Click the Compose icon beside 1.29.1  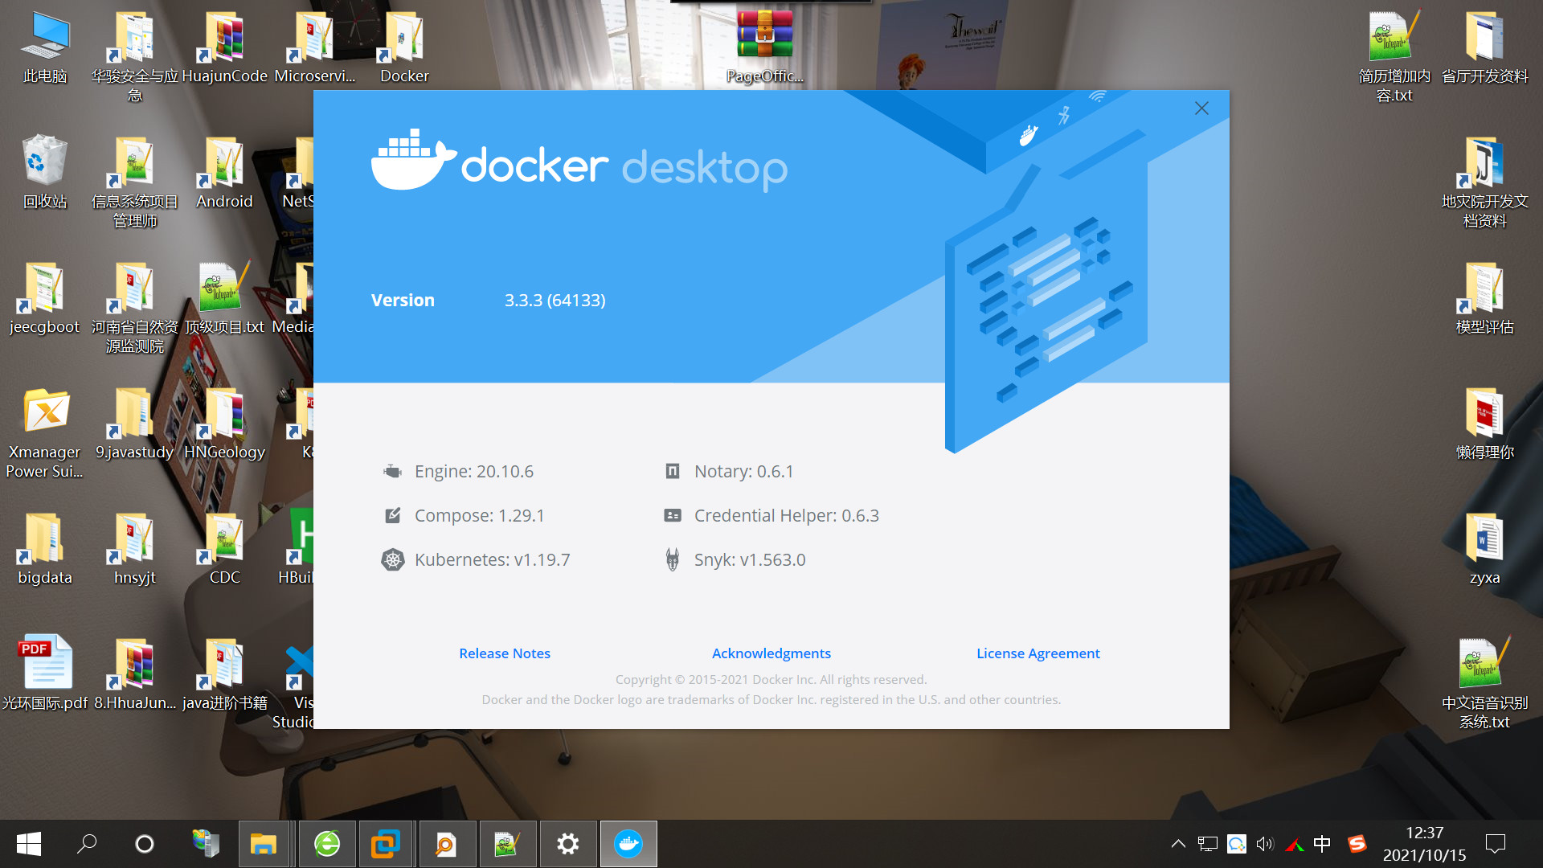pyautogui.click(x=392, y=515)
